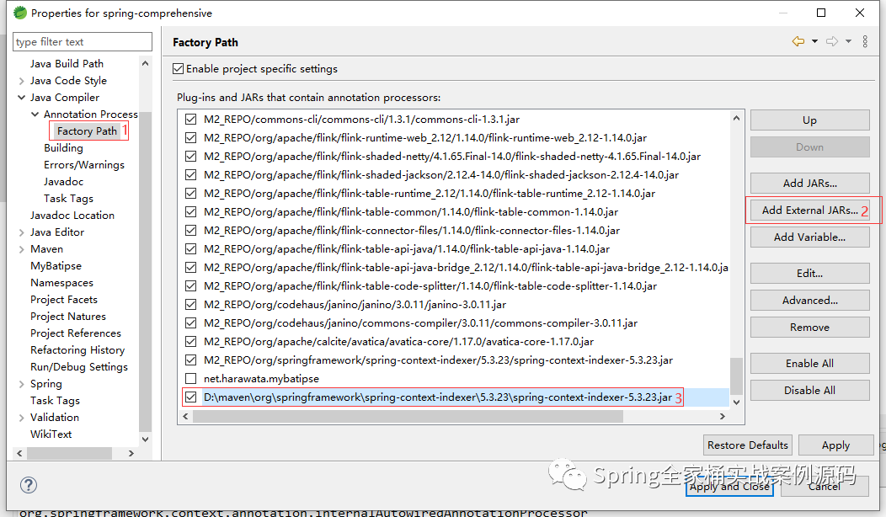
Task: Click JAR list horizontal scrollbar right arrow
Action: pyautogui.click(x=722, y=417)
